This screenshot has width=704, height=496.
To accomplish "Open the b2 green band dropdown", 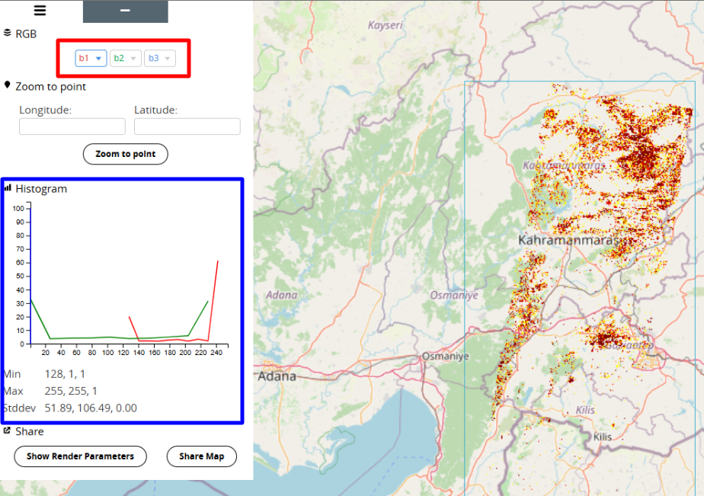I will tap(126, 58).
